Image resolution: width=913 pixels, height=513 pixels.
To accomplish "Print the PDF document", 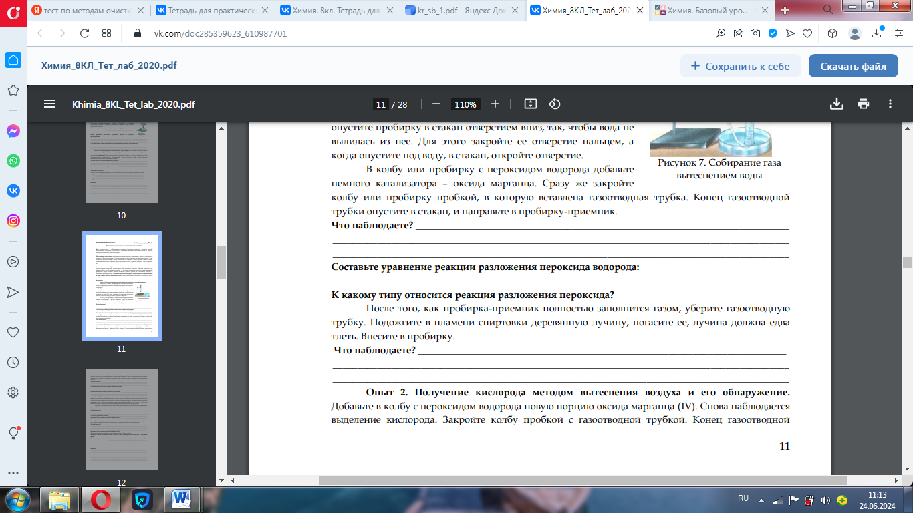I will (864, 104).
